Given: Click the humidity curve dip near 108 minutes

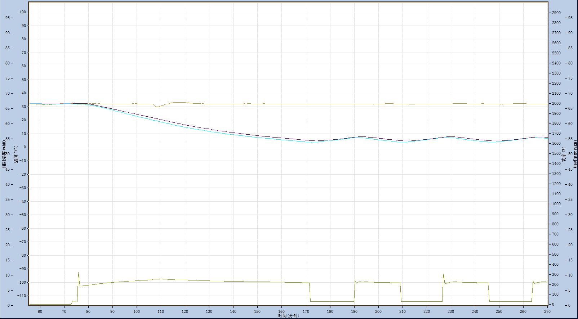Looking at the screenshot, I should pos(156,106).
